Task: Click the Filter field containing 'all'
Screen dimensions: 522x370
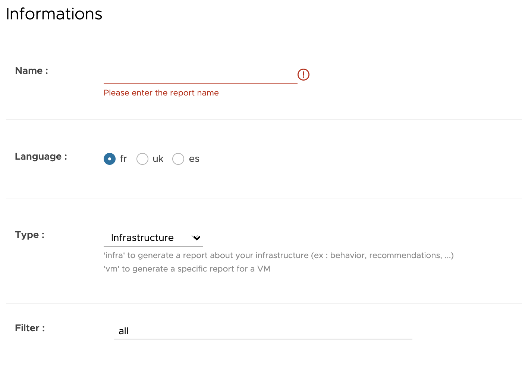Action: [263, 331]
